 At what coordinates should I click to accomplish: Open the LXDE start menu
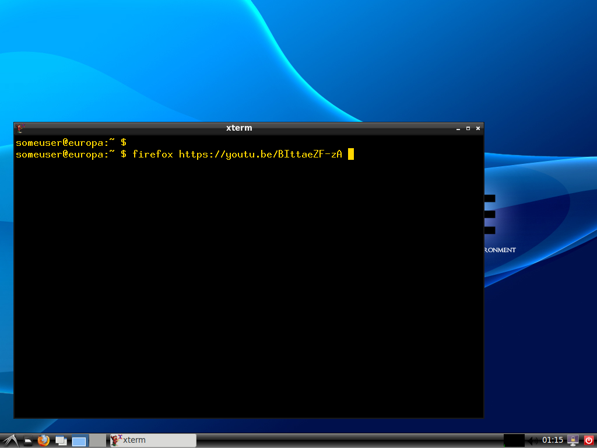[x=10, y=440]
